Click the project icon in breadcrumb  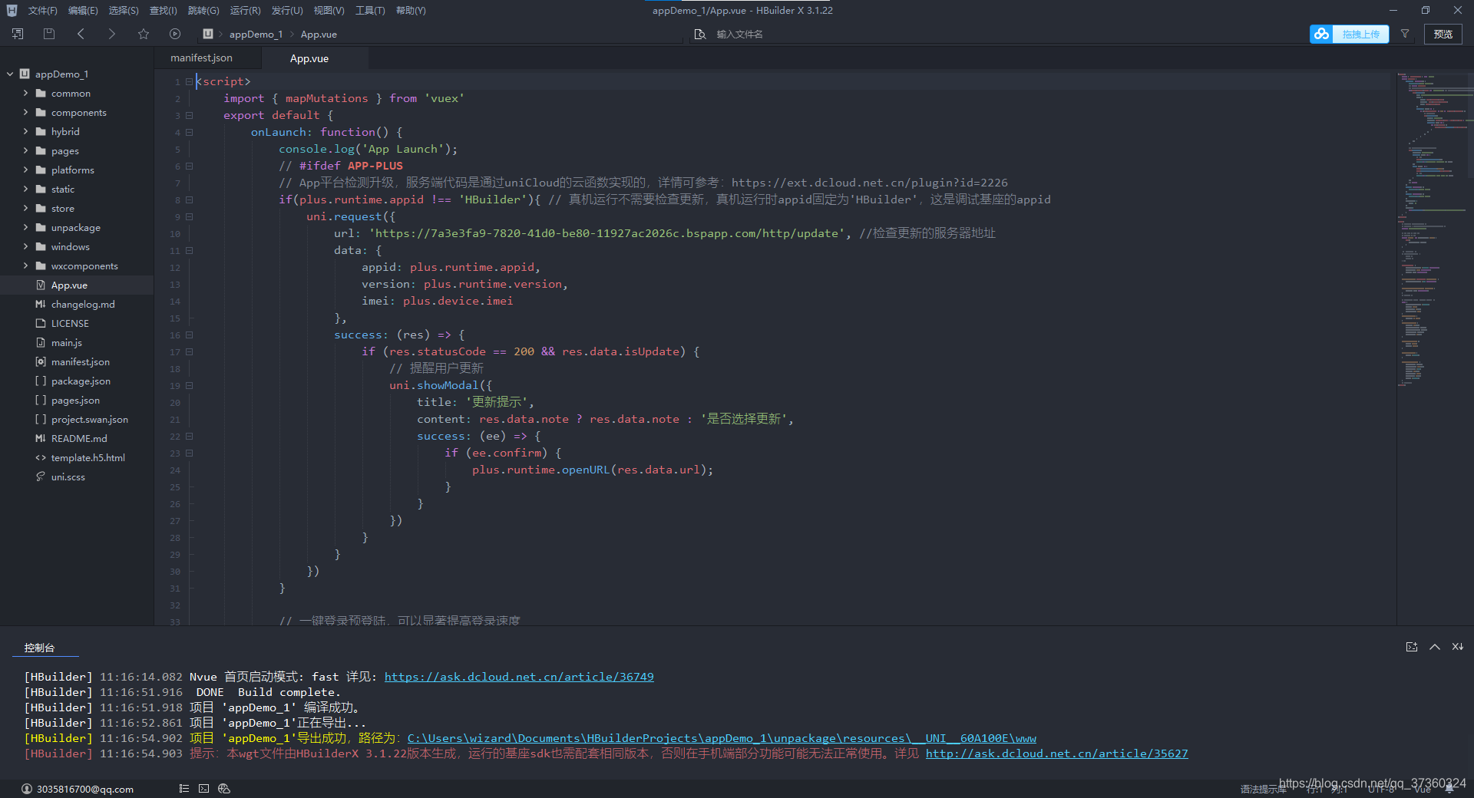(x=208, y=34)
